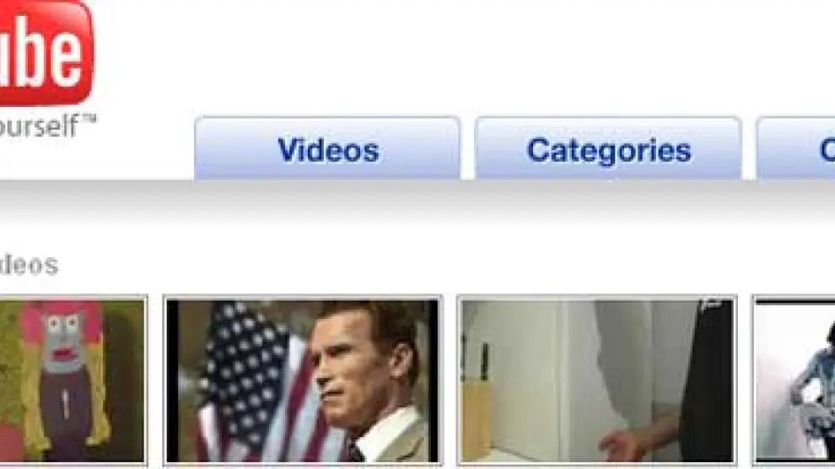Click the gray gradient bar below tabs
This screenshot has width=835, height=469.
417,198
